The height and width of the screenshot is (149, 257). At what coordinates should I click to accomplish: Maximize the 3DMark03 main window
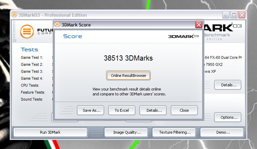[x=234, y=15]
